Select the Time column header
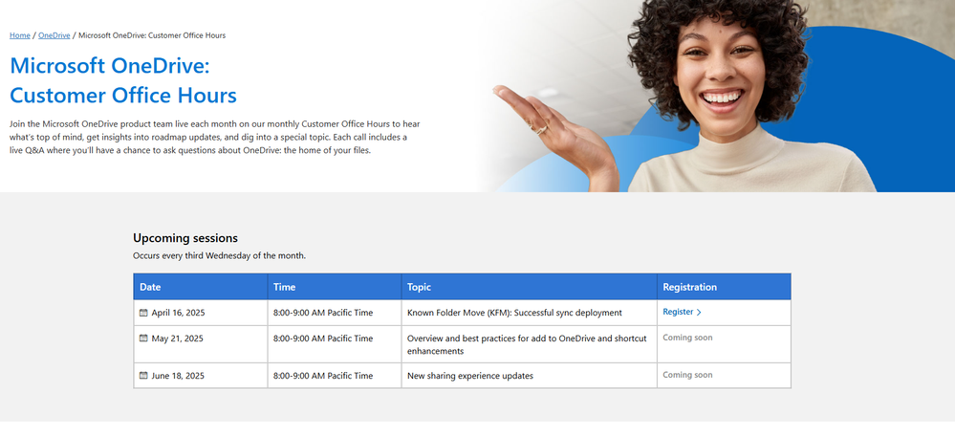This screenshot has height=437, width=955. point(335,287)
